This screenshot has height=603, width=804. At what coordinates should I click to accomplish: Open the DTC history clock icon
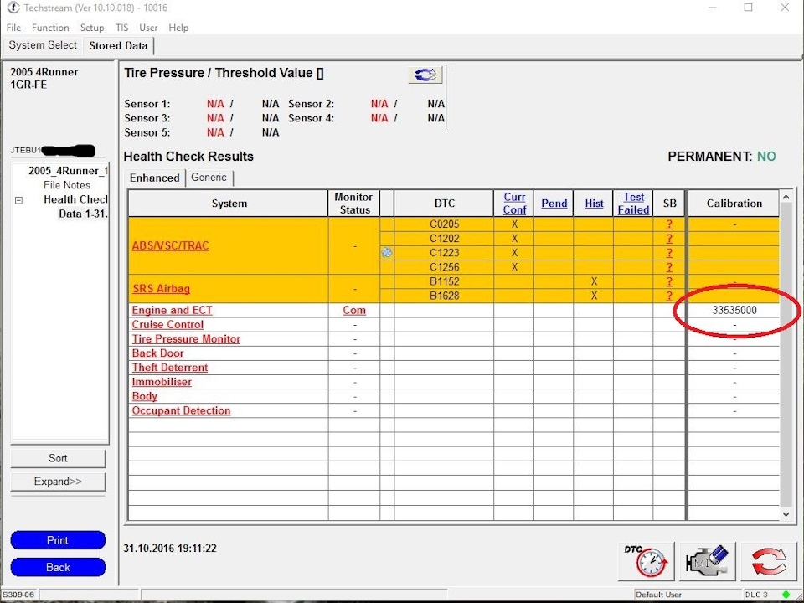646,561
